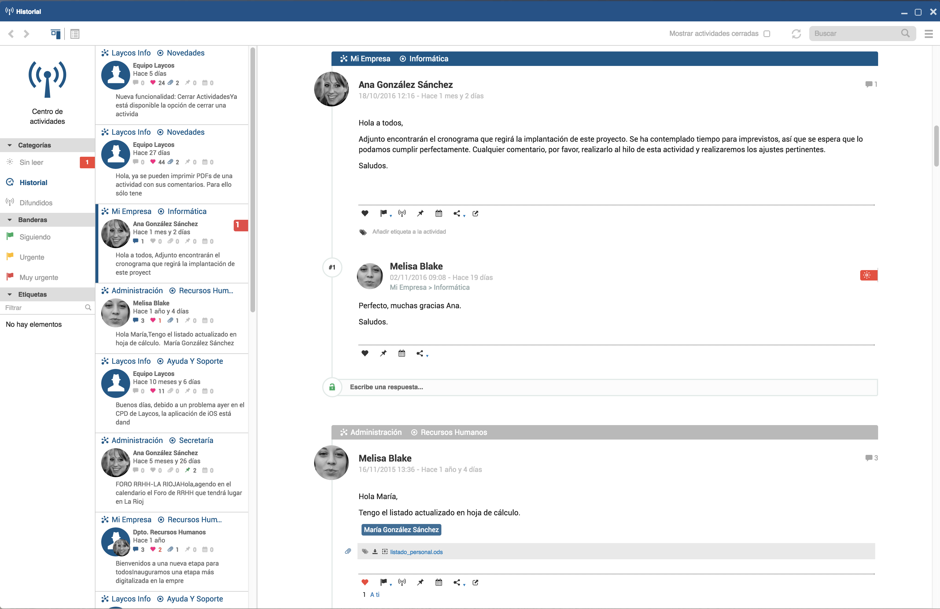Screen dimensions: 940x609
Task: Click Melisa Blake's avatar in reply #1
Action: point(370,276)
